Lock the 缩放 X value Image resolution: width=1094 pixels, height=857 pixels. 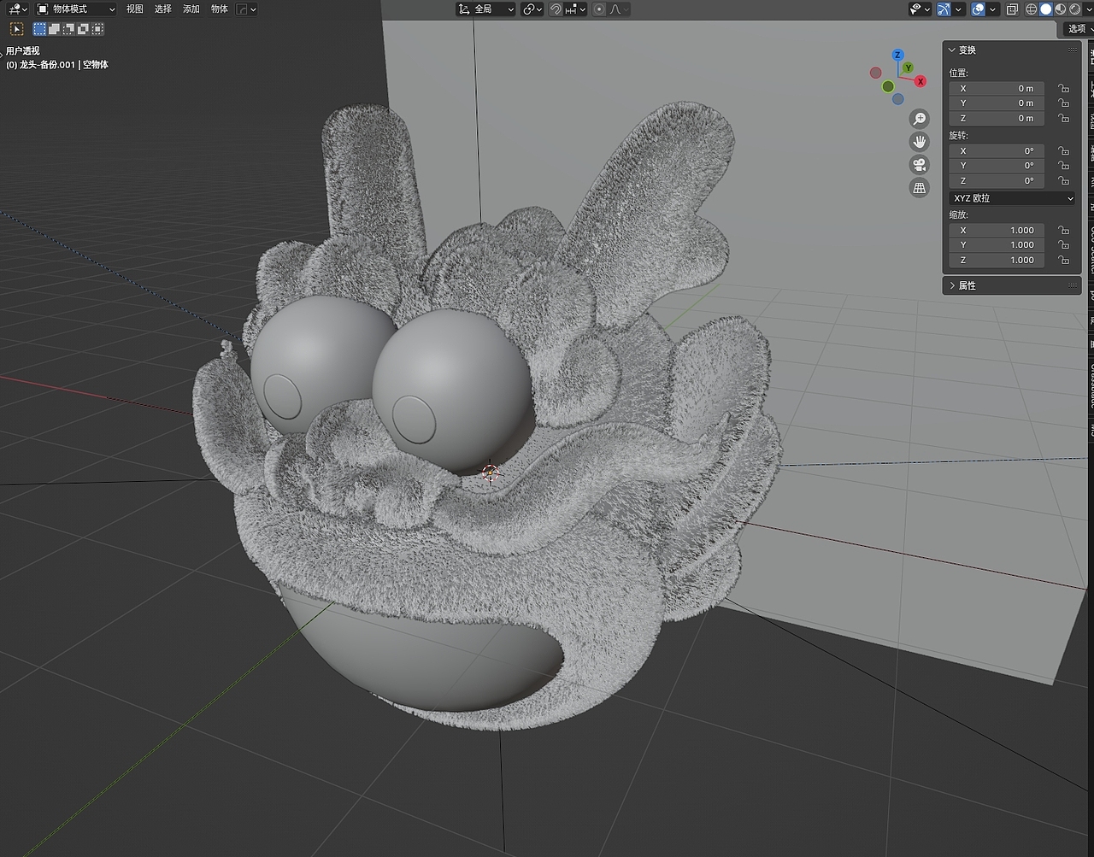pyautogui.click(x=1063, y=230)
